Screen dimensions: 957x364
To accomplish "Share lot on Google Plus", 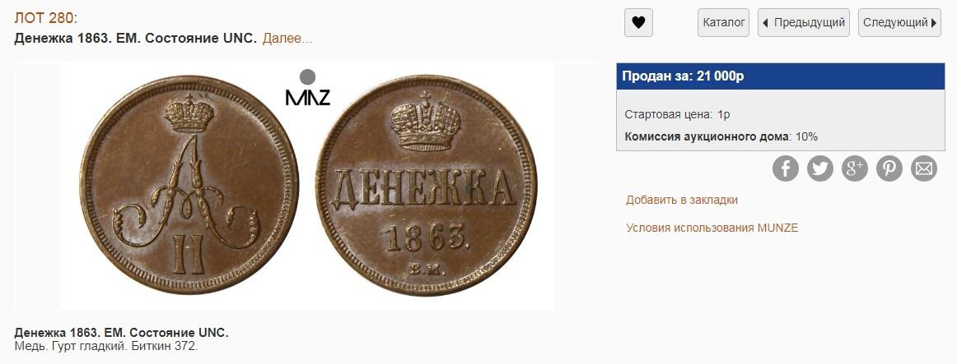I will [x=855, y=168].
